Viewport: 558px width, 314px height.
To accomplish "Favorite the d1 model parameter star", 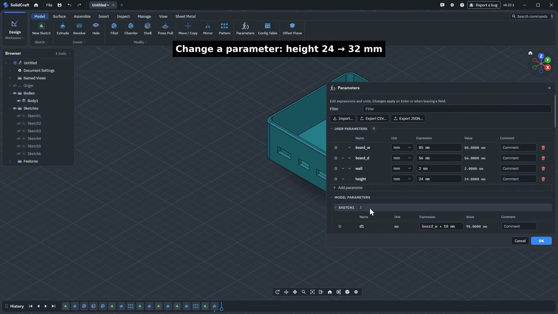I will (x=340, y=226).
